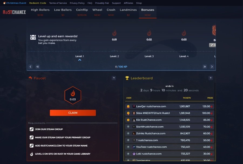This screenshot has width=243, height=164.
Task: Open the Privacy Policy page
Action: [77, 3]
